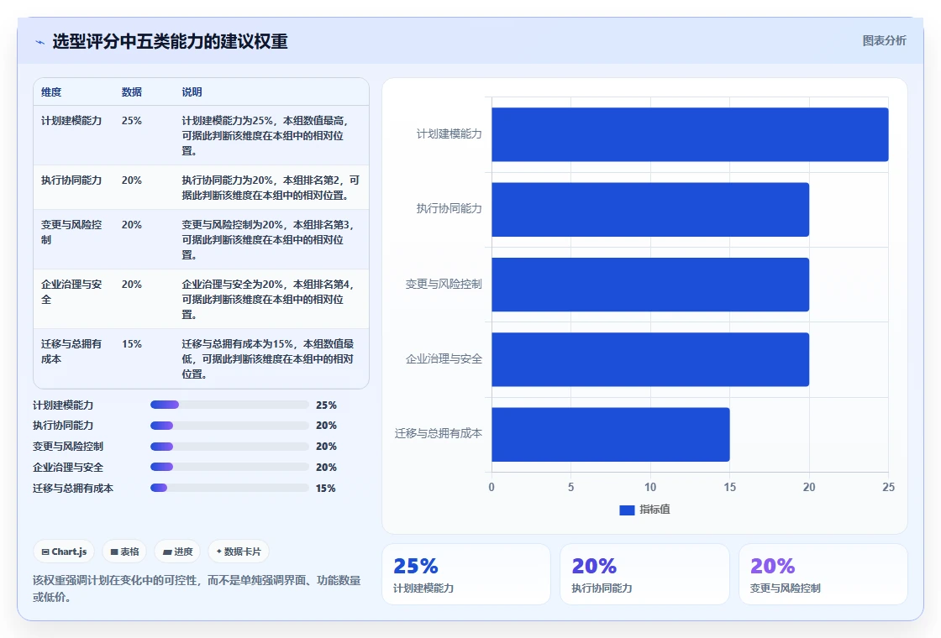Viewport: 941px width, 638px height.
Task: Click the y-axis label 计划建模能力
Action: coord(449,133)
